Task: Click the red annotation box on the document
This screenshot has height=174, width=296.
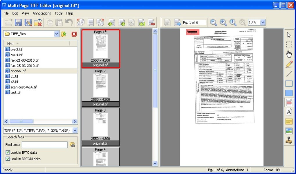Action: (193, 32)
